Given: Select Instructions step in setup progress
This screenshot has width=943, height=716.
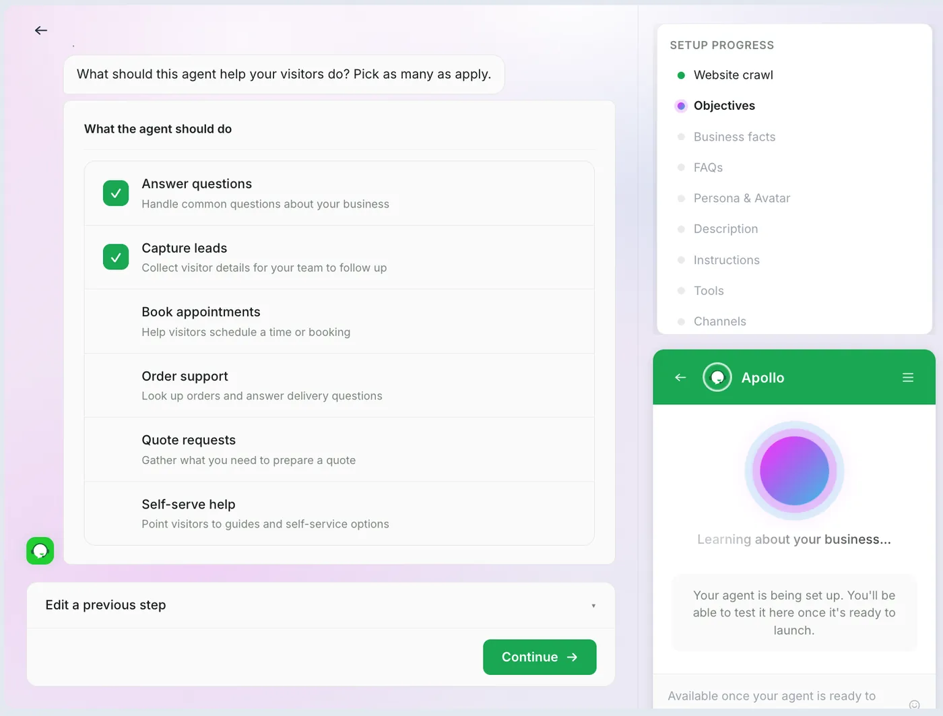Looking at the screenshot, I should pyautogui.click(x=726, y=260).
